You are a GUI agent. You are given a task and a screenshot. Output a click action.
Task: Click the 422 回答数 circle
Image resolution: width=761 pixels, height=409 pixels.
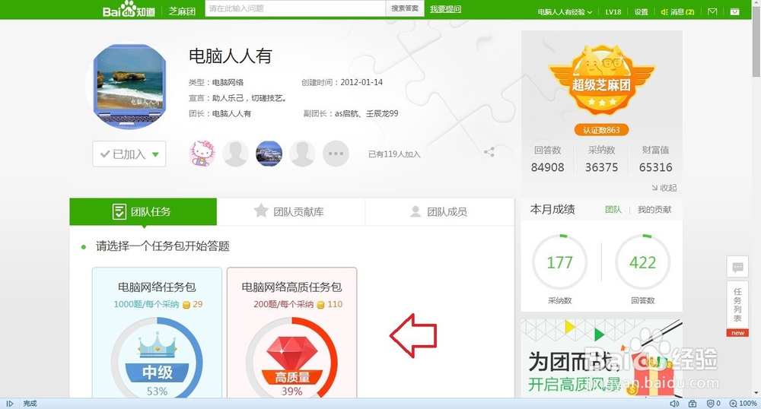(642, 262)
